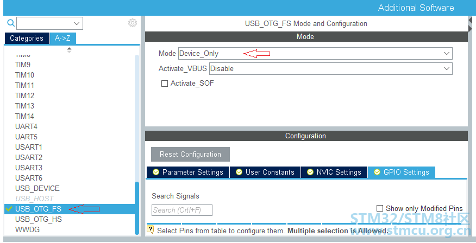Open the User Constants tab

click(x=265, y=172)
